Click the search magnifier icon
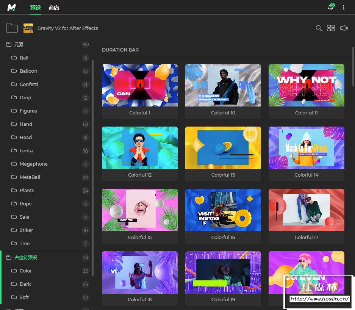The height and width of the screenshot is (310, 355). click(319, 28)
